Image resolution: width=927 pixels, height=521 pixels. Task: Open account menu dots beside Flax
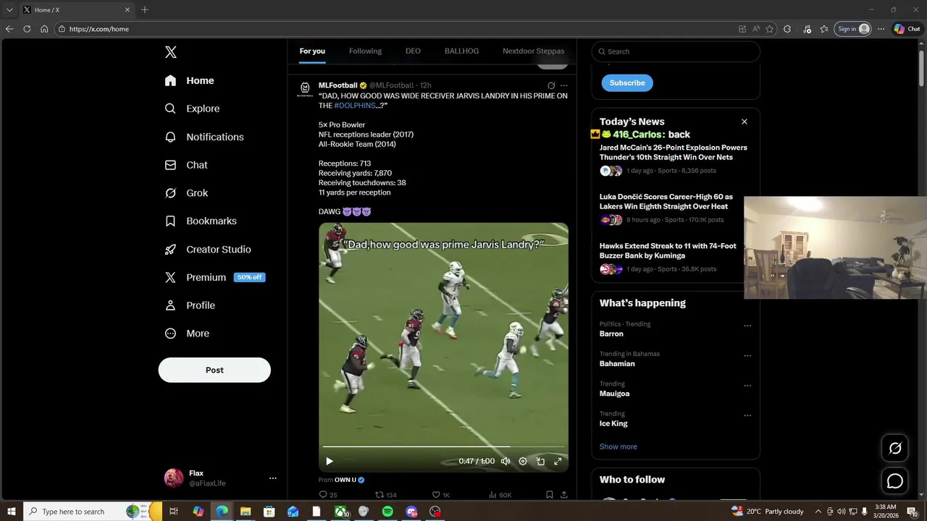(x=273, y=478)
